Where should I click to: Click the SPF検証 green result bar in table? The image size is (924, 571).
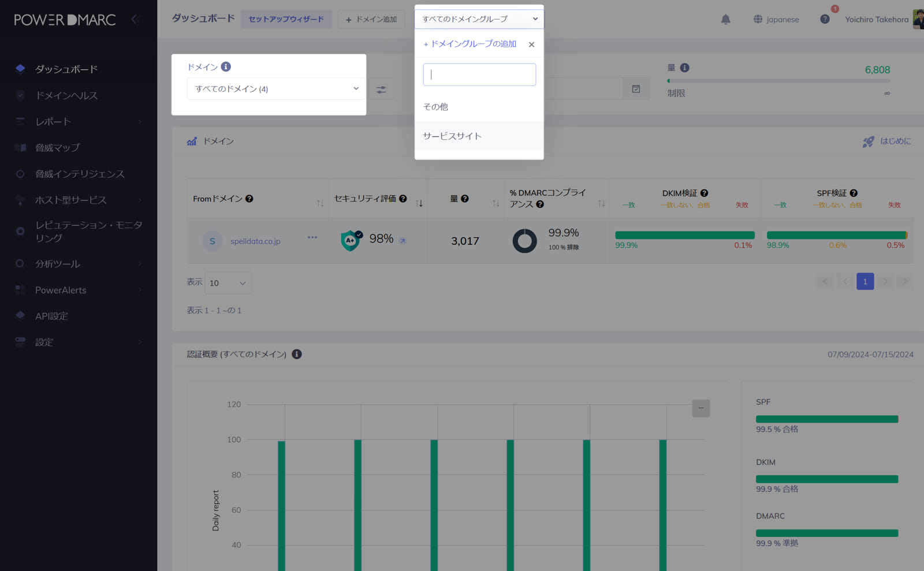click(x=837, y=235)
